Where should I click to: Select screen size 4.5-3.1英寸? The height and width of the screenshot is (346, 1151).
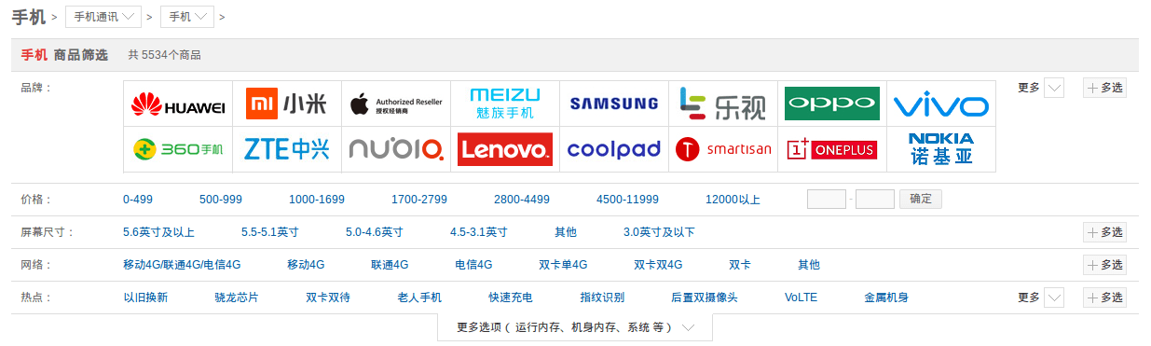479,232
